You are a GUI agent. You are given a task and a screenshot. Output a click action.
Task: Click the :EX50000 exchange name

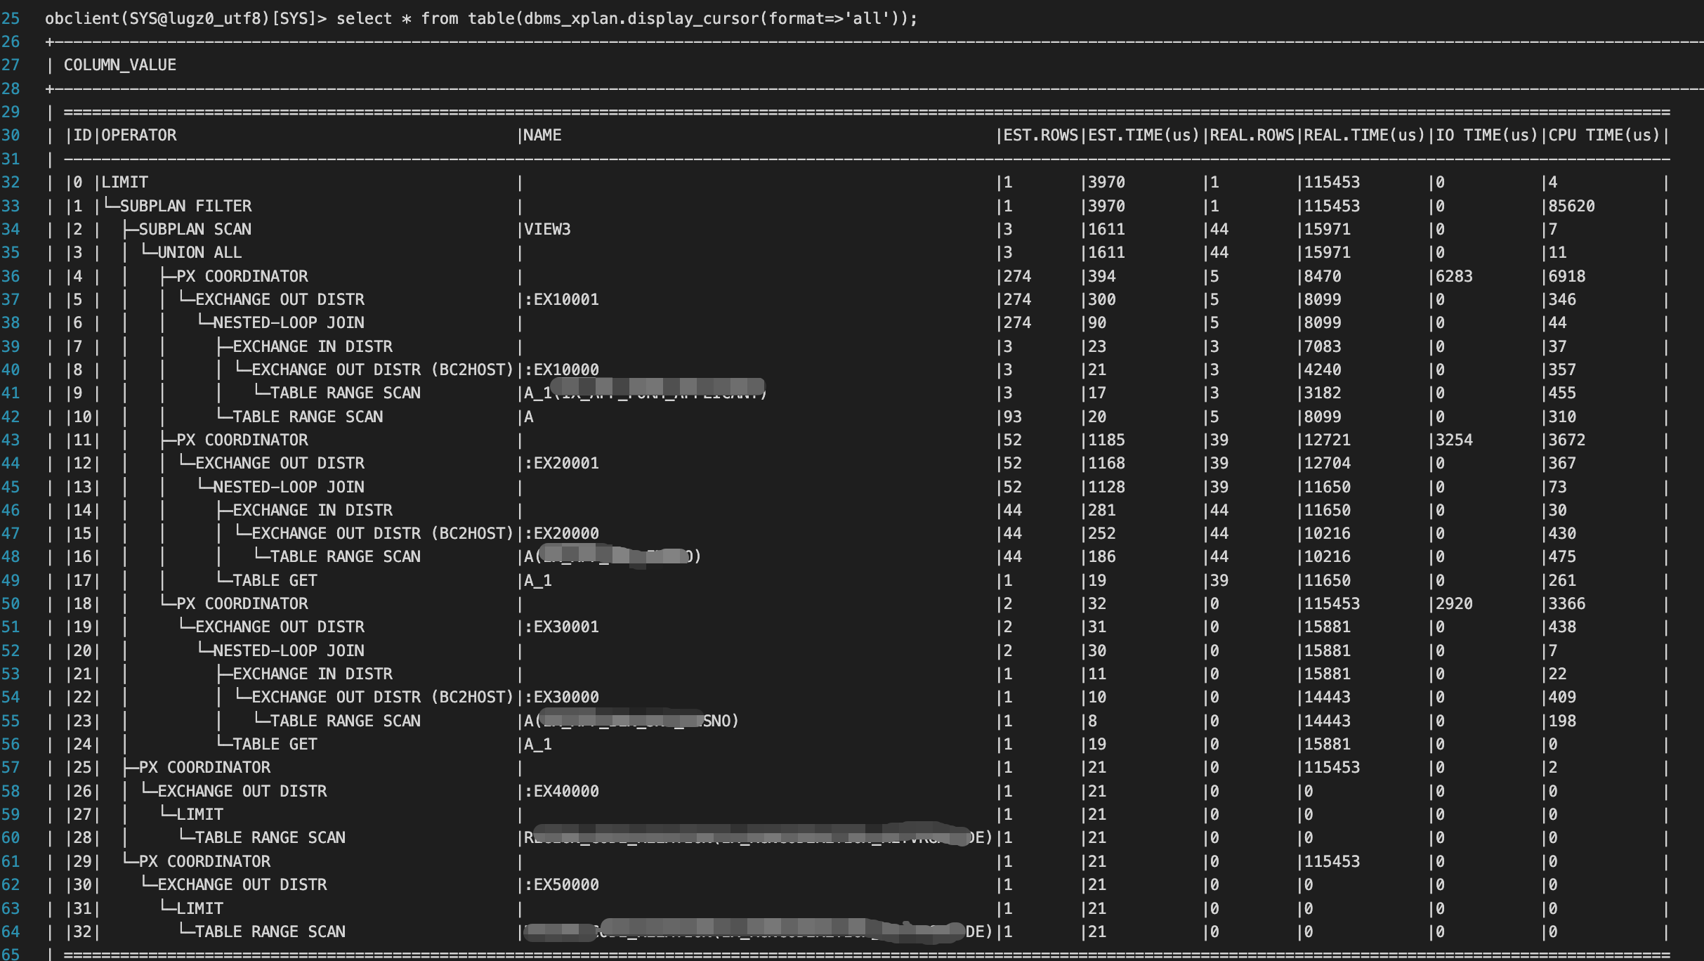click(x=561, y=884)
